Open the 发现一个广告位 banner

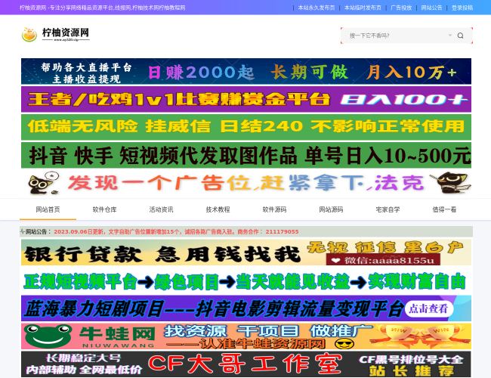coord(246,183)
